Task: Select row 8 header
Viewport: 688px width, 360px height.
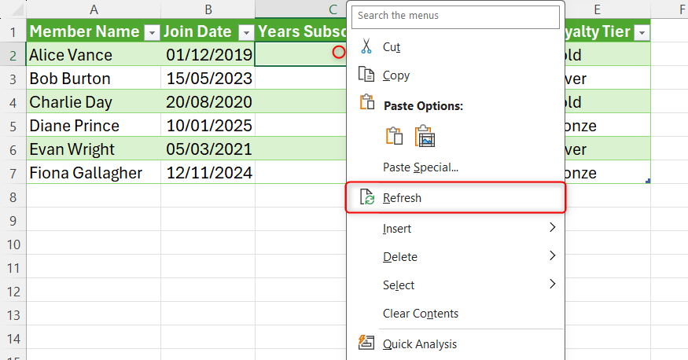Action: coord(13,197)
